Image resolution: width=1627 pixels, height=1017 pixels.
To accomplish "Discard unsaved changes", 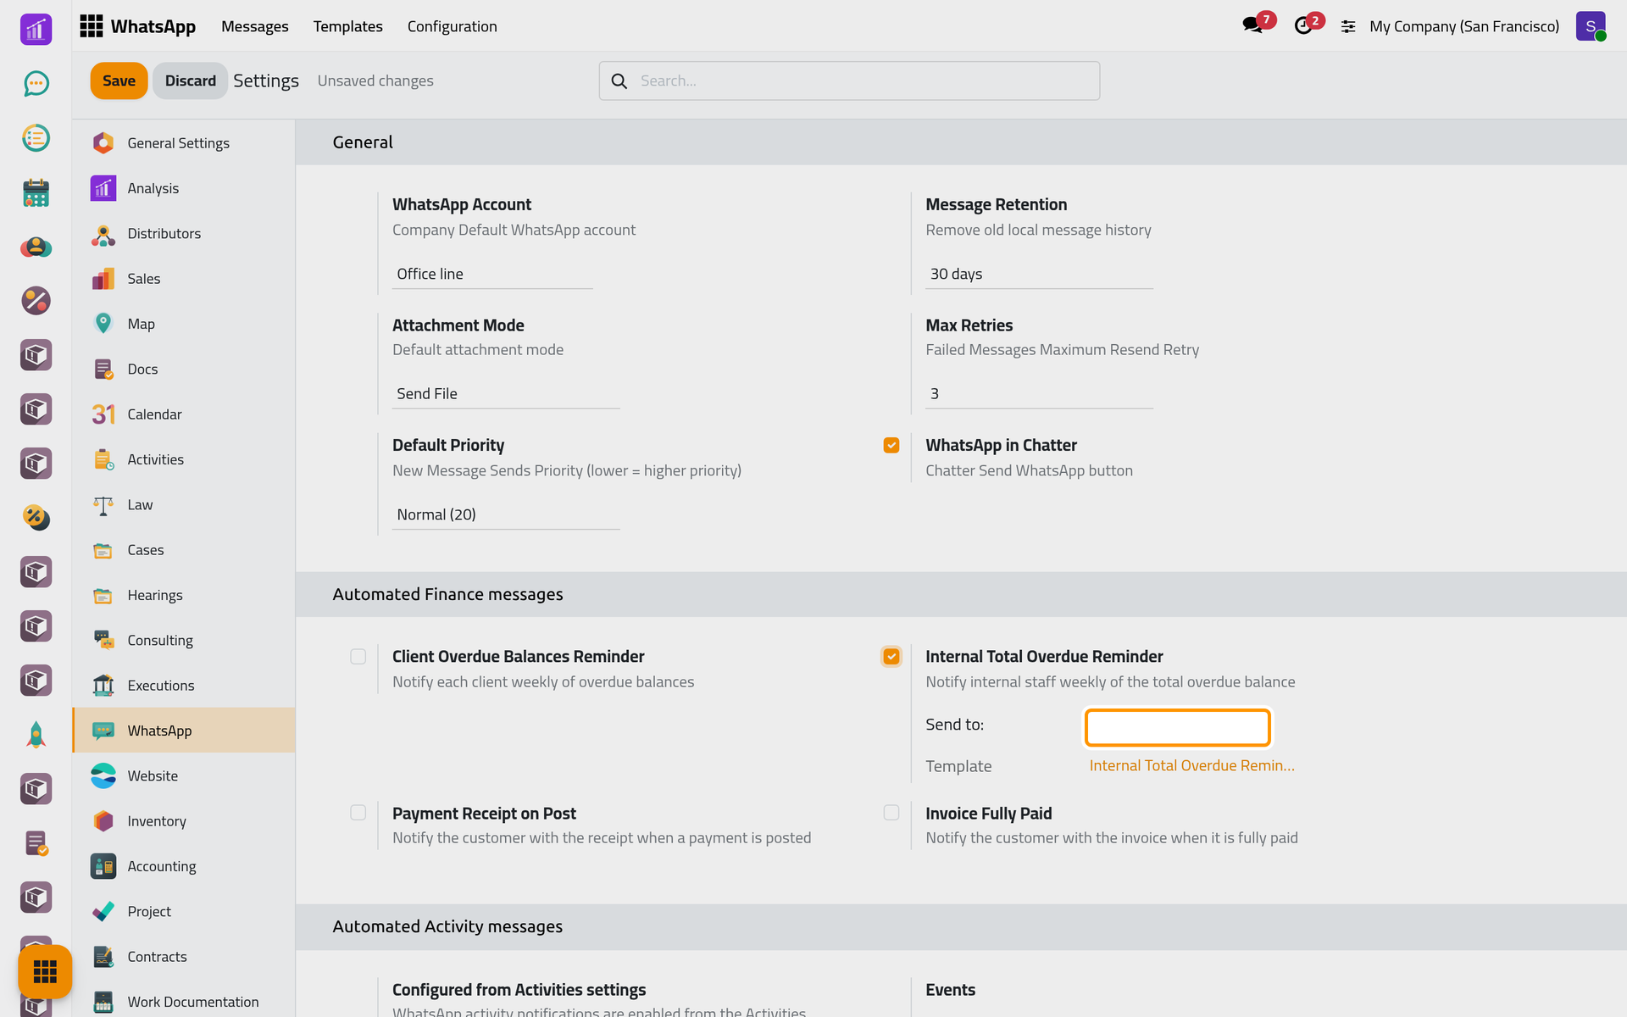I will click(191, 81).
